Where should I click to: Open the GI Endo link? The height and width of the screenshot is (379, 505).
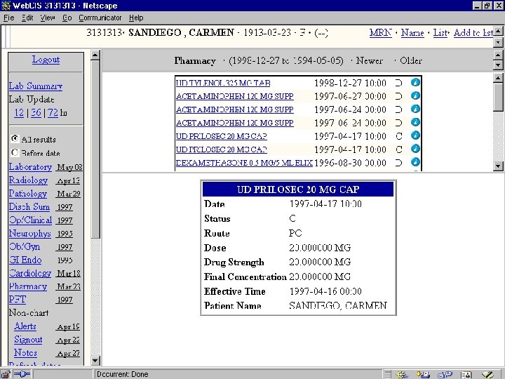(x=25, y=260)
